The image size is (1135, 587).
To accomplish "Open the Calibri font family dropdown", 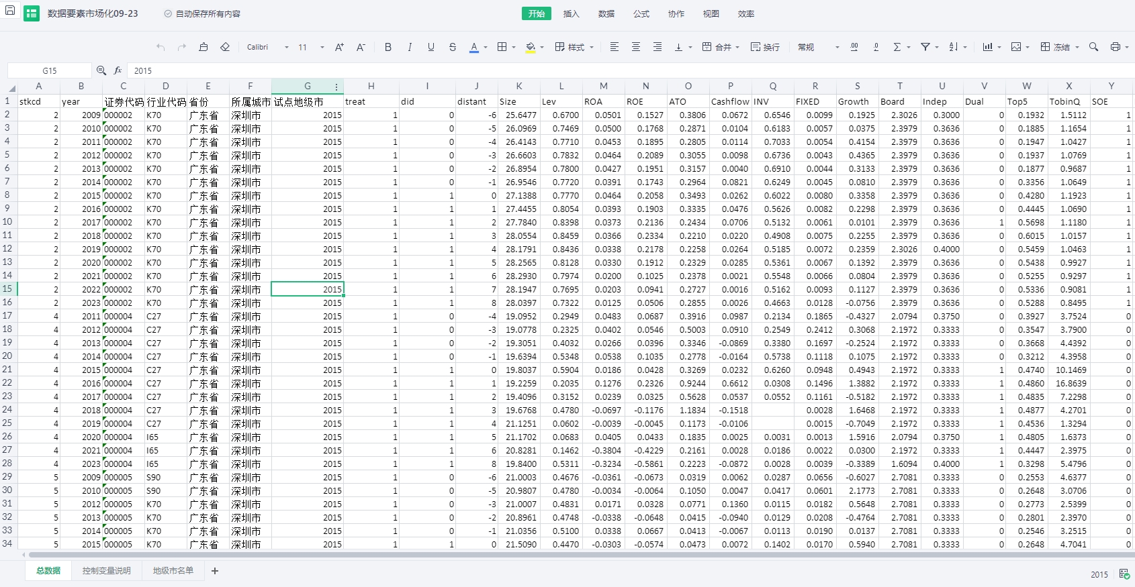I will [267, 47].
